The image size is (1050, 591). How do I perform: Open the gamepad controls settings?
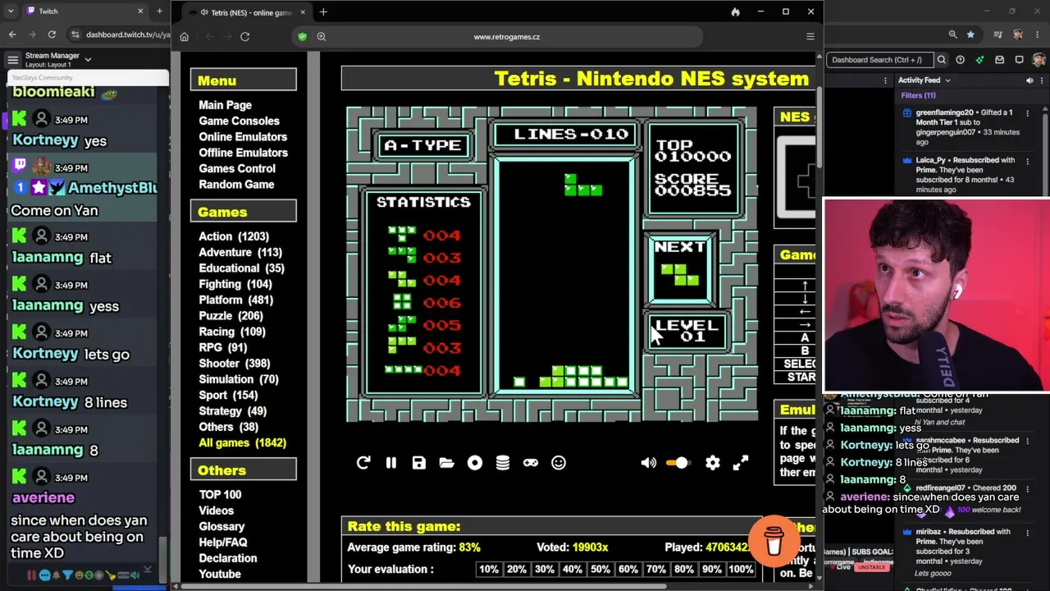pos(531,463)
